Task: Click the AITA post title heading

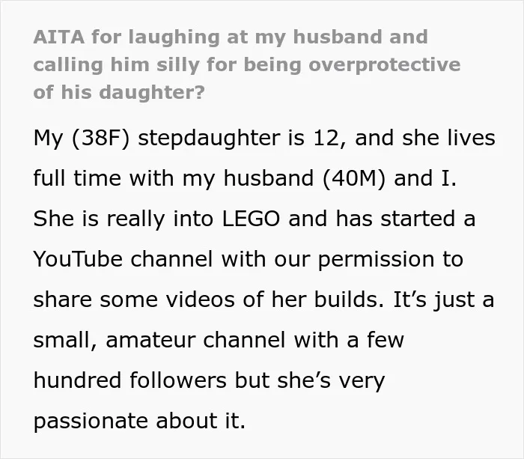Action: point(247,64)
